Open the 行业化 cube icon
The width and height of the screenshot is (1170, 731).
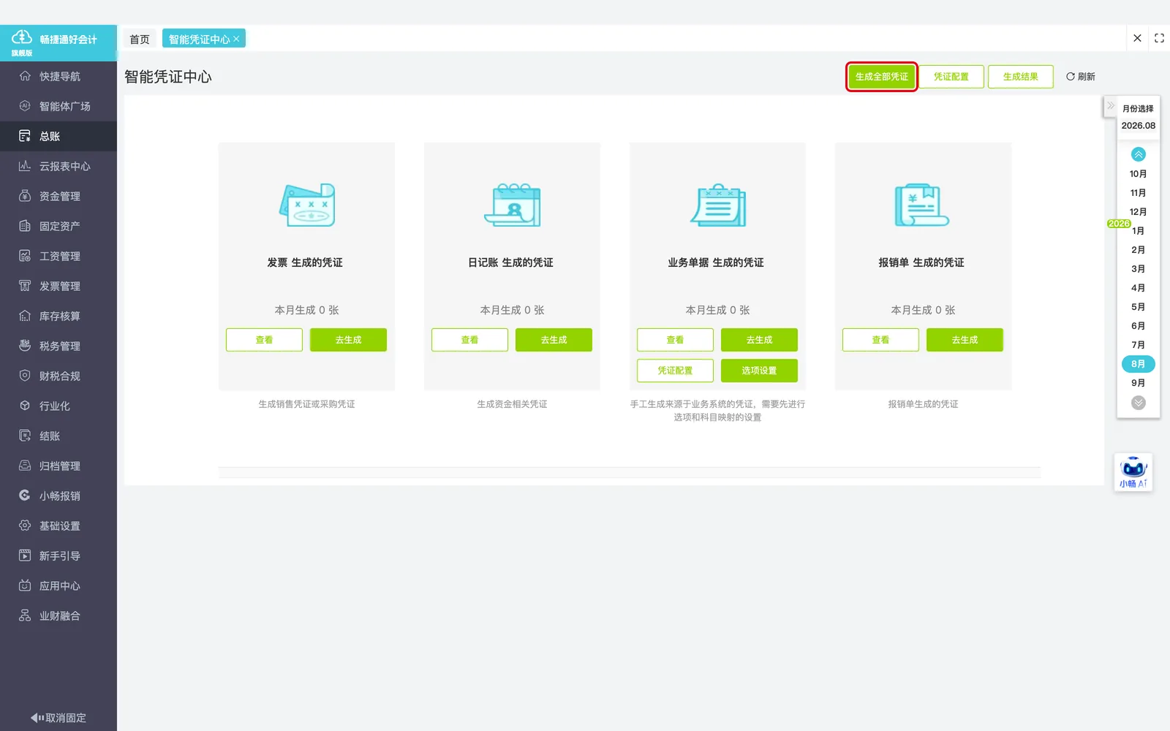25,406
